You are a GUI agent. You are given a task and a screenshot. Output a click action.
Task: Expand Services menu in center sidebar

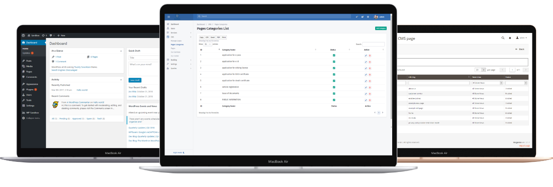tap(179, 33)
